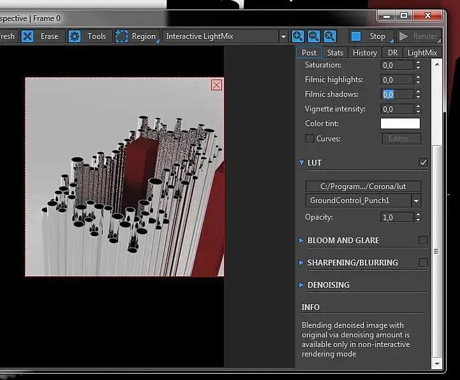Disable the LUT checkbox
460x380 pixels.
[423, 163]
